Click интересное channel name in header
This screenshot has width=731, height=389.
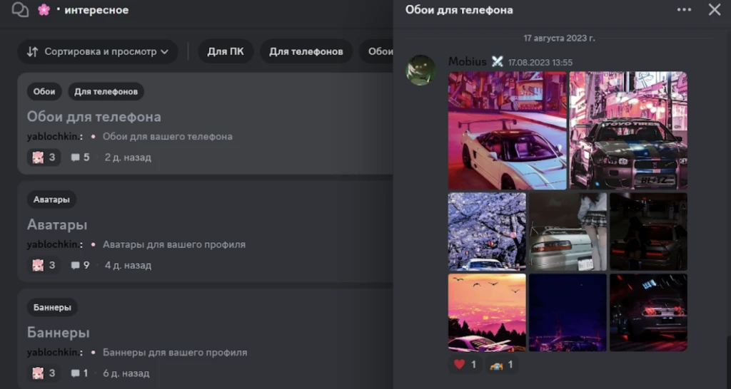[x=96, y=10]
